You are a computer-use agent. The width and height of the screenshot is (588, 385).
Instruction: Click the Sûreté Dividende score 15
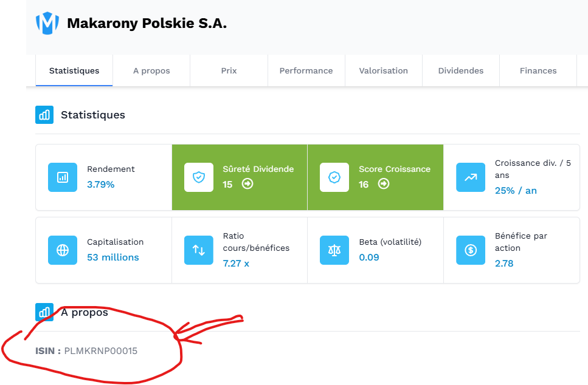pos(227,185)
